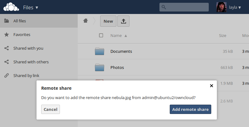Open the Files app dropdown menu
The image size is (249, 127).
[x=31, y=7]
